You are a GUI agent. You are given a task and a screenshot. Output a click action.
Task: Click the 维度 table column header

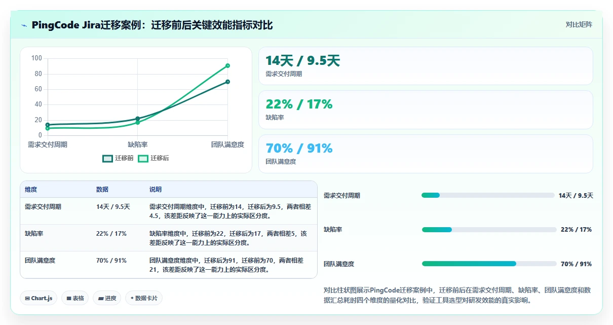tap(31, 190)
